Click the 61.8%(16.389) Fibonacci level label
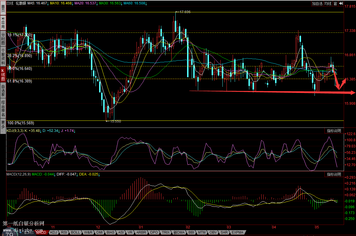This screenshot has height=236, width=356. coord(20,81)
